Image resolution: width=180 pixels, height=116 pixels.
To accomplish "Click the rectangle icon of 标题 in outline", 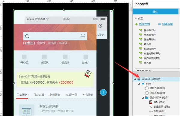I will 151,111.
